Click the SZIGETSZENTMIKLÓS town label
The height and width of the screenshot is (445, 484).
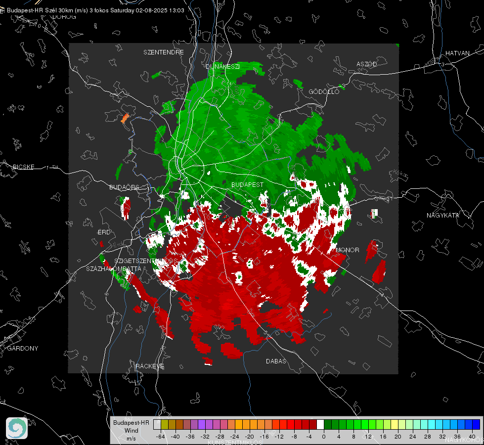(x=146, y=261)
